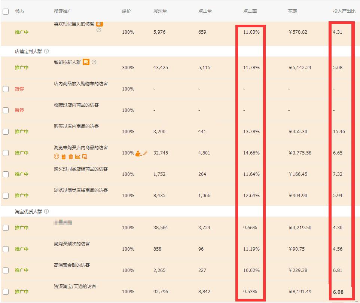Click the help icon beside 淘宝优质人群
This screenshot has width=360, height=303.
point(46,211)
